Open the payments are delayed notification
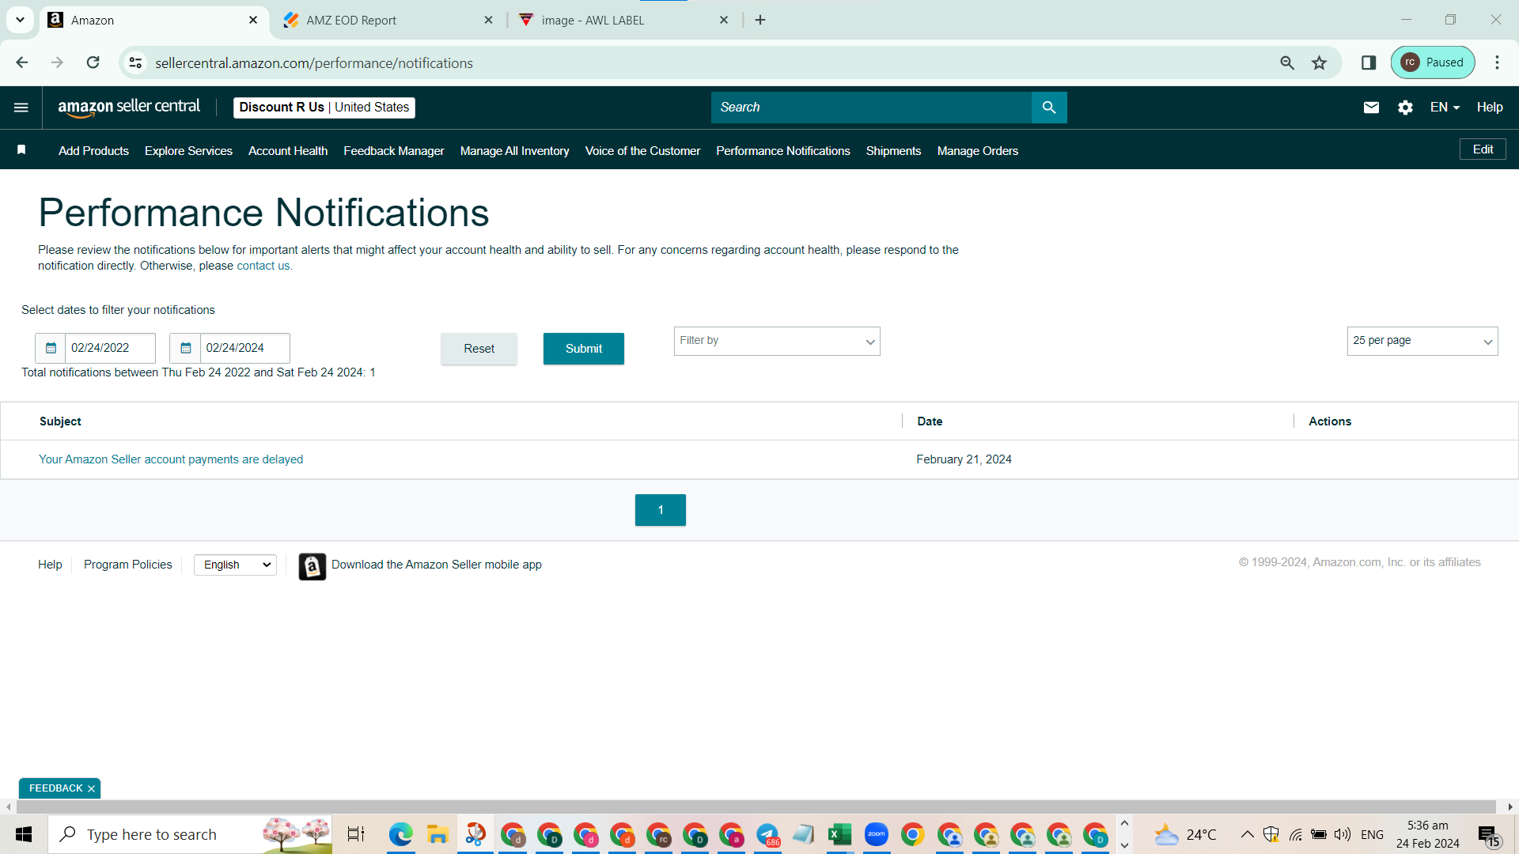Image resolution: width=1519 pixels, height=854 pixels. coord(171,459)
